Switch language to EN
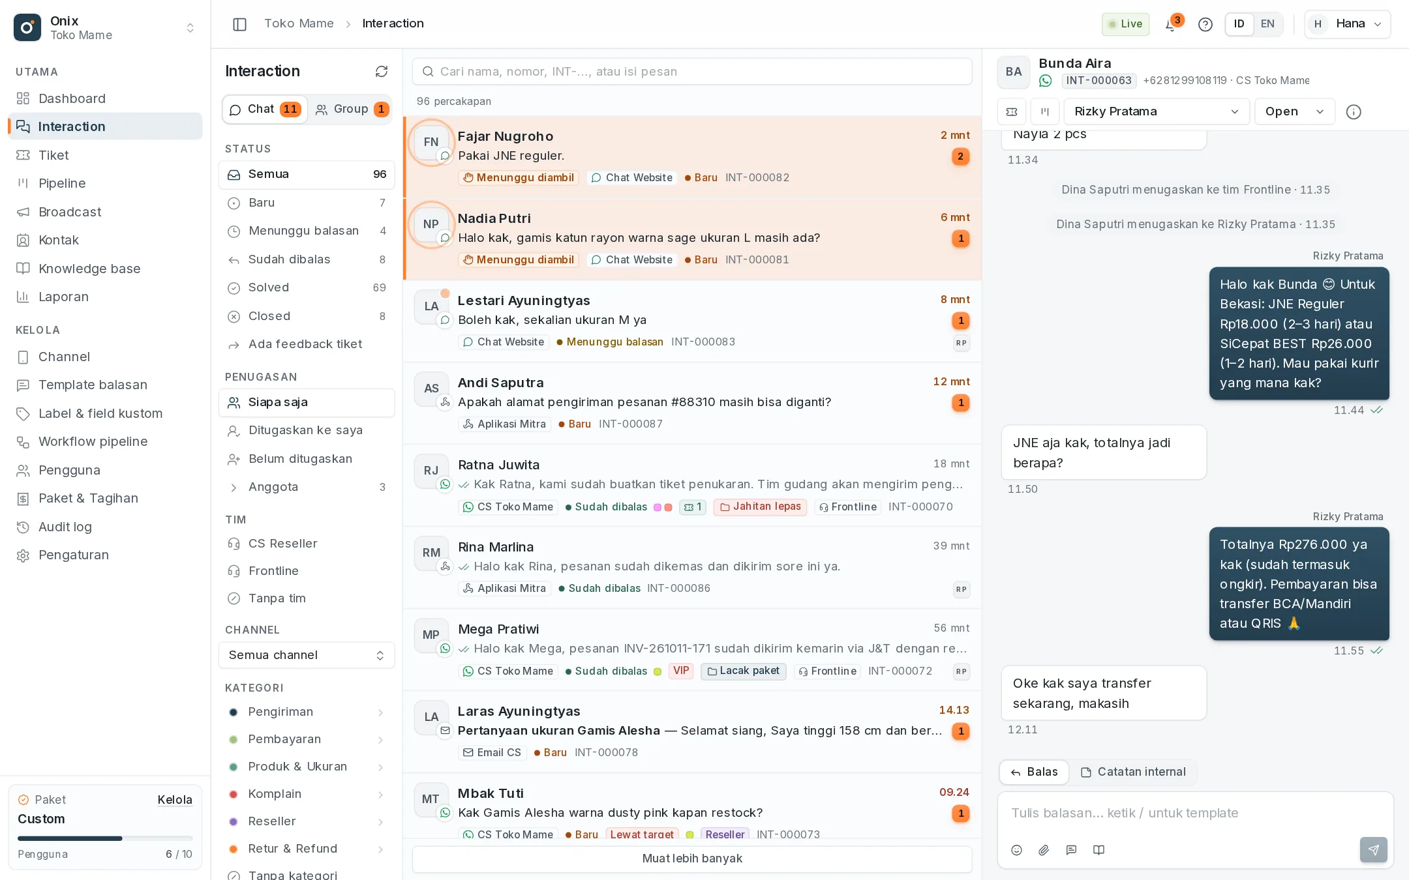Screen dimensions: 1409x880 [1267, 24]
